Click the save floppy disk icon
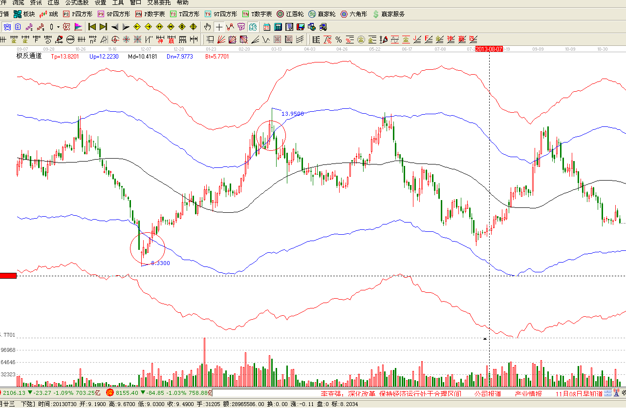Image resolution: width=626 pixels, height=408 pixels. (300, 27)
